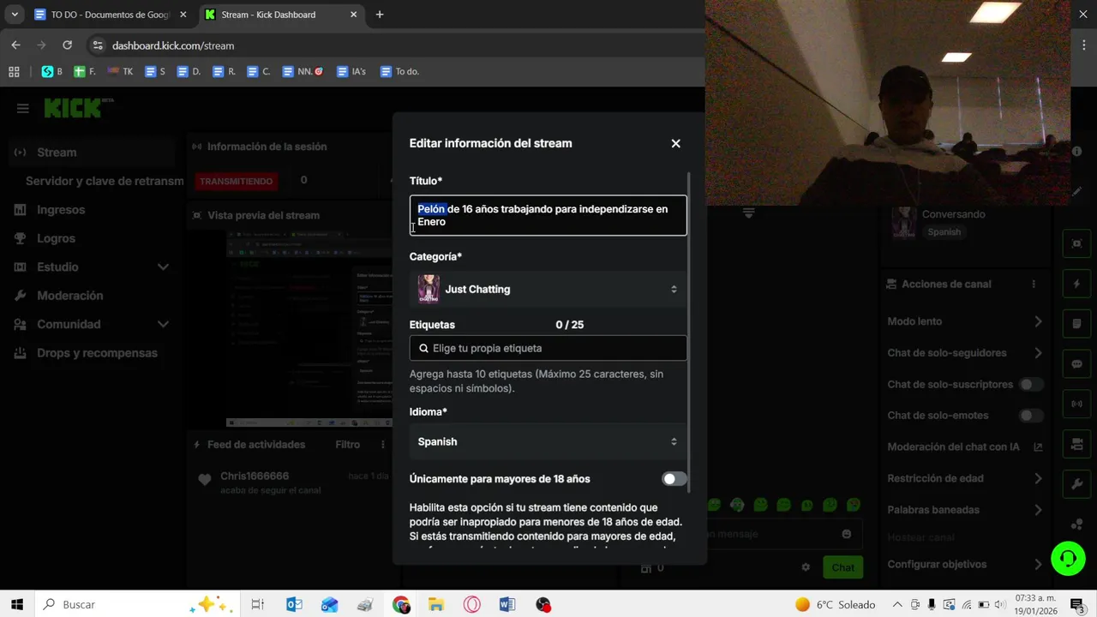Select Stream in the sidebar
The width and height of the screenshot is (1097, 617).
pyautogui.click(x=93, y=153)
